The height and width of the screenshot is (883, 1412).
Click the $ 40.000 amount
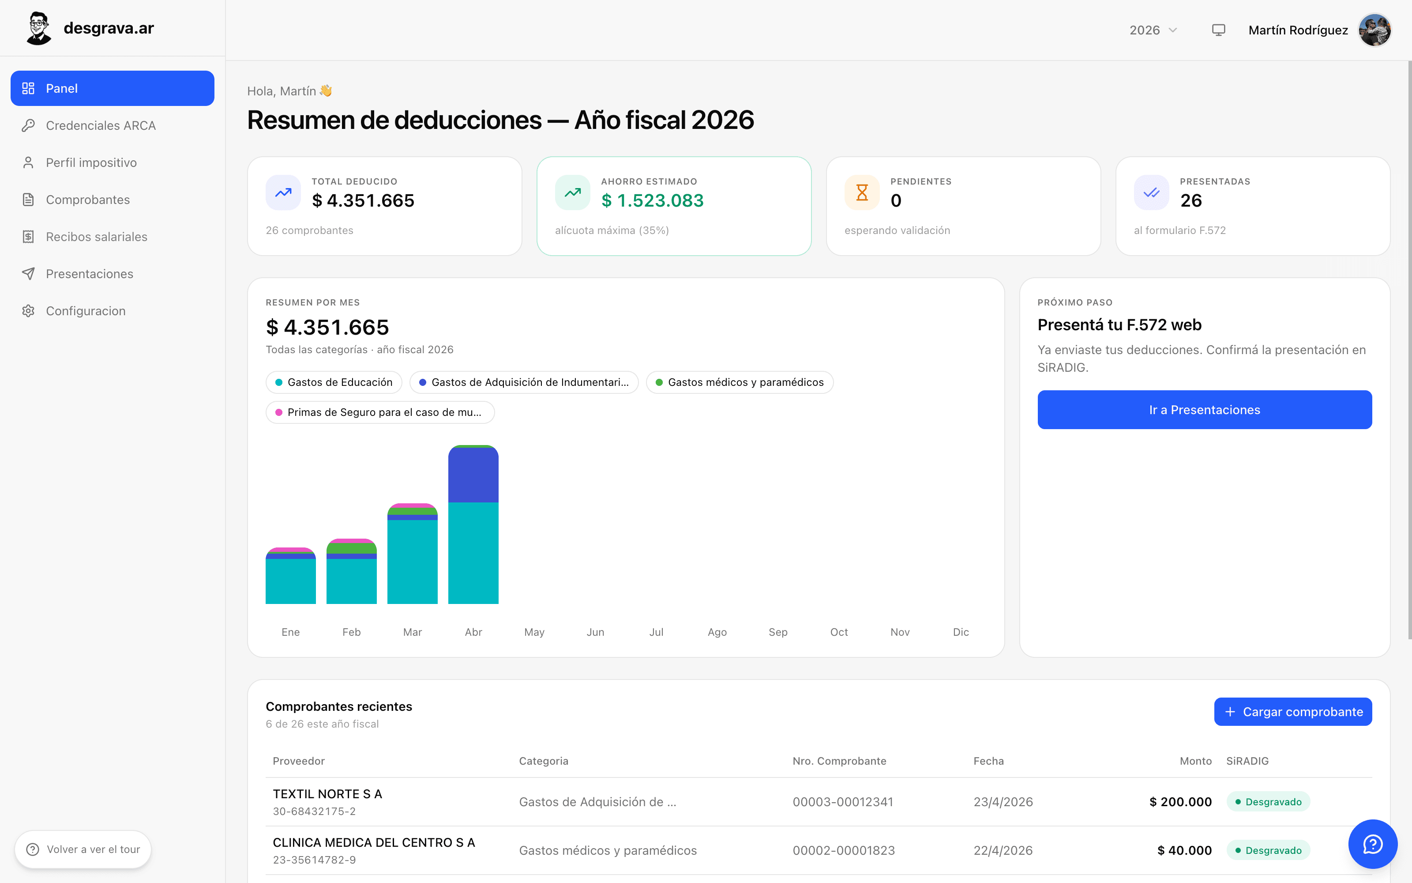(x=1184, y=850)
